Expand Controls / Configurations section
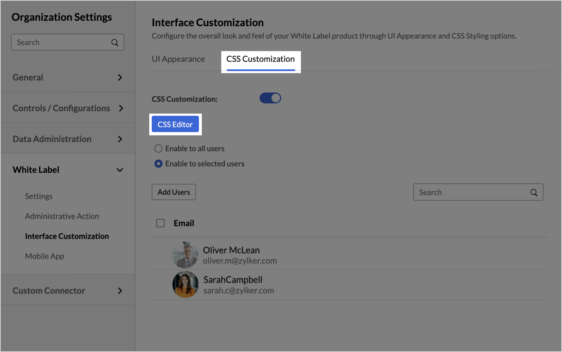The width and height of the screenshot is (562, 352). point(121,108)
